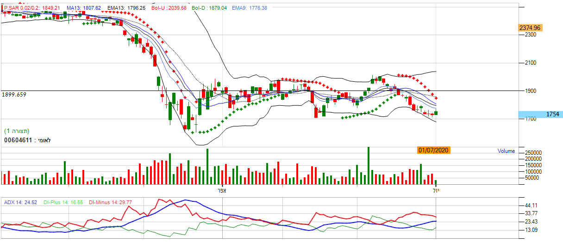The height and width of the screenshot is (242, 563).
Task: Click the orange 2374.96 price tag
Action: (530, 28)
